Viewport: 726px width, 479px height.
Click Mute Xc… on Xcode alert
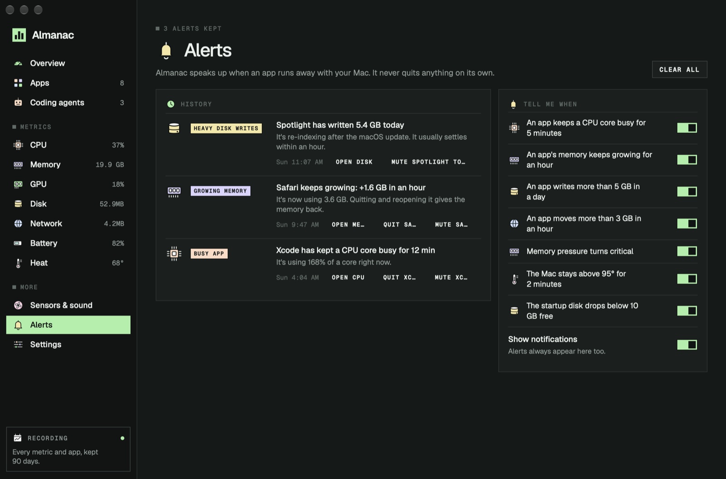(x=451, y=277)
